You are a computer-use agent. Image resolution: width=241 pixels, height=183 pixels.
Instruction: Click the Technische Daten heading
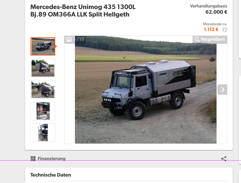pyautogui.click(x=51, y=175)
